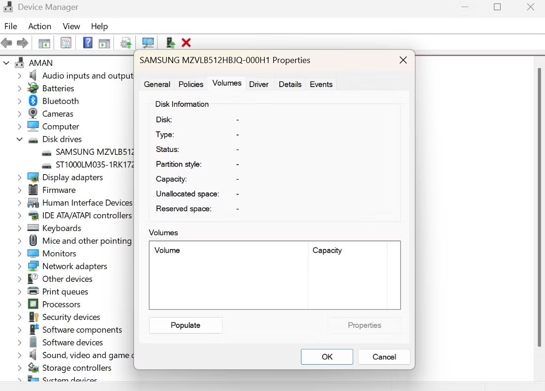
Task: Click Cancel in the Properties dialog
Action: [384, 357]
